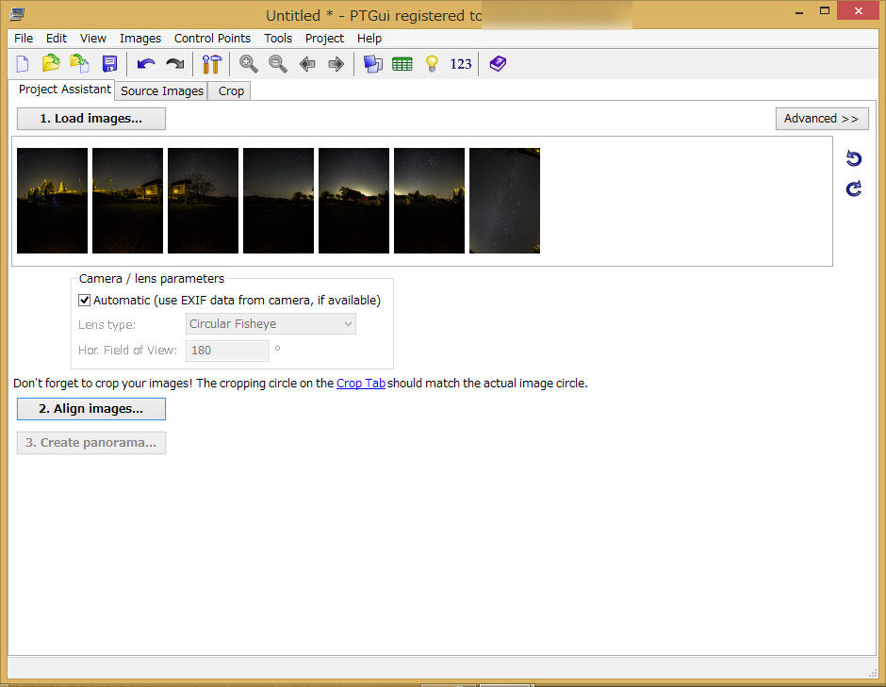Save project using the floppy disk icon
This screenshot has width=886, height=687.
[109, 64]
